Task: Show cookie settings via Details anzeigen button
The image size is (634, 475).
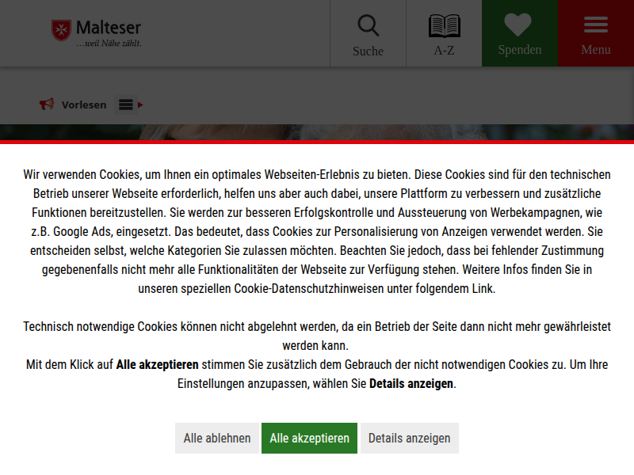Action: tap(409, 438)
